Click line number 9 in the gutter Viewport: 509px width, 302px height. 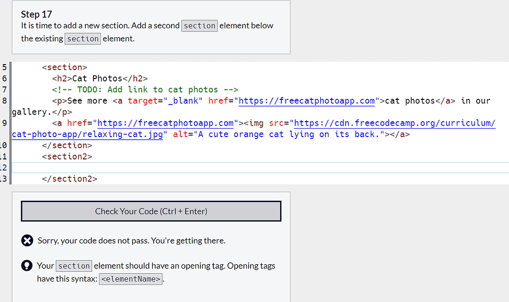(x=5, y=123)
